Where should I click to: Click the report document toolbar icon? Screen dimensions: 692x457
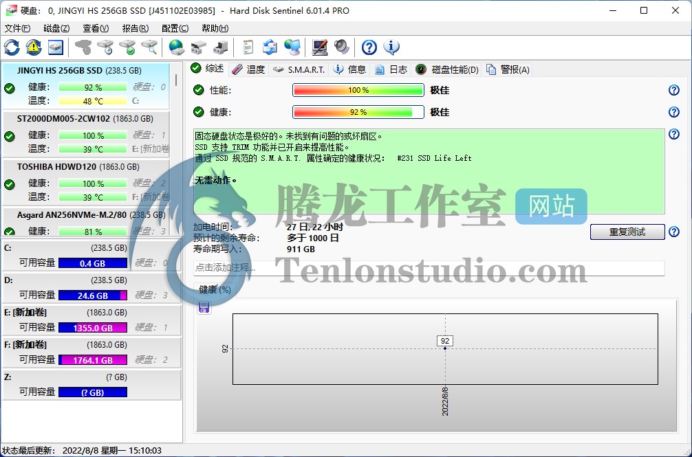coord(248,47)
